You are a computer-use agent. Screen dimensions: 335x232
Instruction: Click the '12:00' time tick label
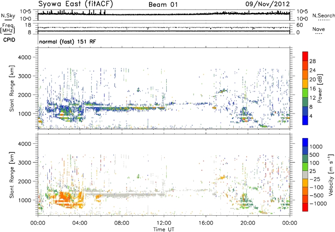[164, 223]
